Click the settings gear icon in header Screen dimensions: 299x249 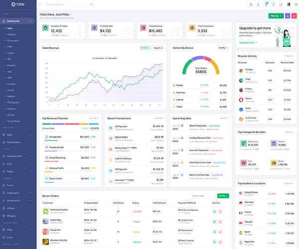click(x=296, y=4)
